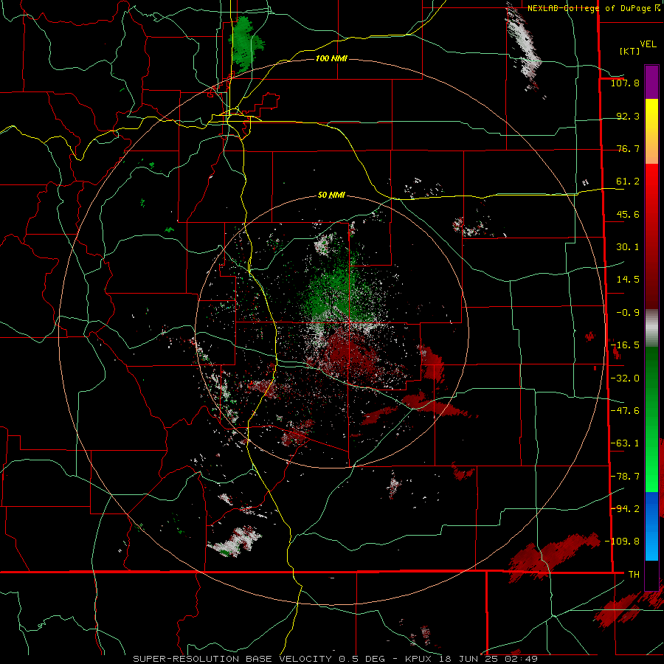Image resolution: width=664 pixels, height=664 pixels.
Task: Click the 50 NMI range ring label
Action: coord(331,196)
